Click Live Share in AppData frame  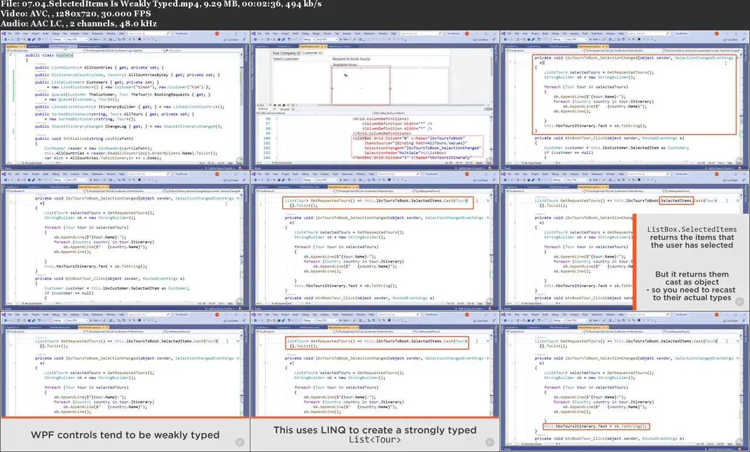[232, 40]
